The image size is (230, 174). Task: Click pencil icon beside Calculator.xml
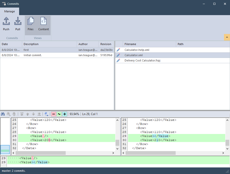point(118,55)
